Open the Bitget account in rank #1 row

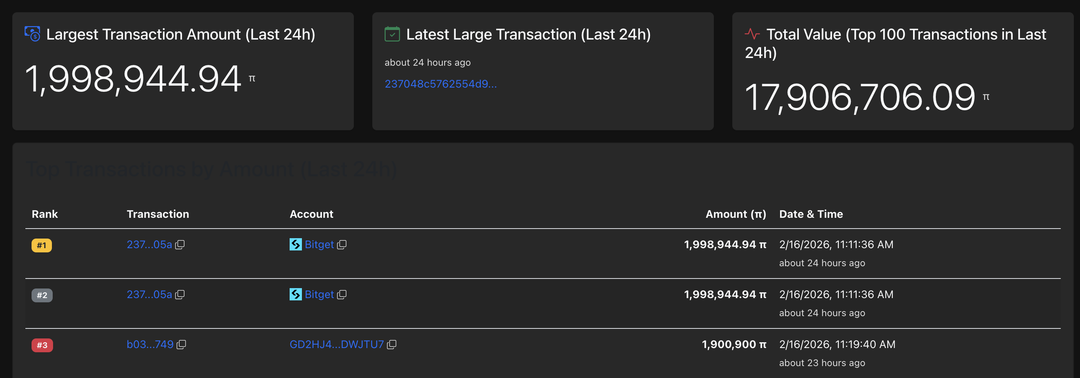click(319, 244)
